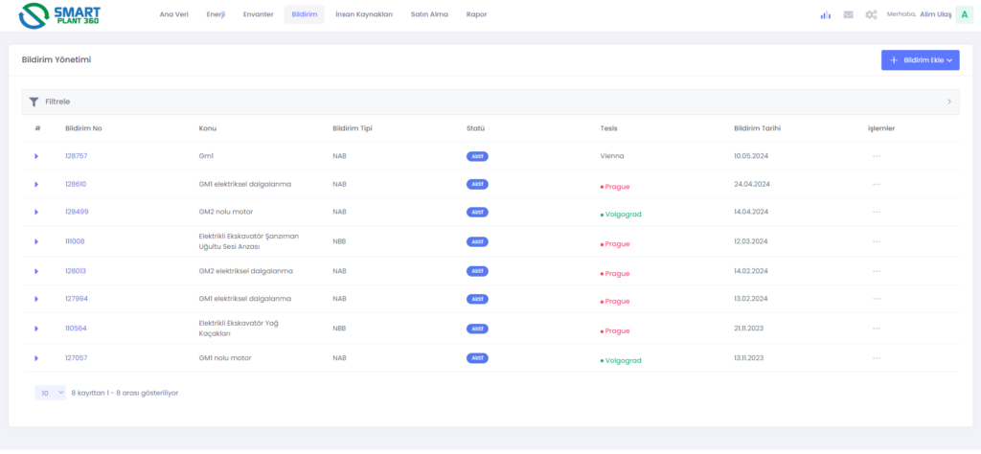
Task: Expand the Filtrele filter panel
Action: tap(490, 102)
